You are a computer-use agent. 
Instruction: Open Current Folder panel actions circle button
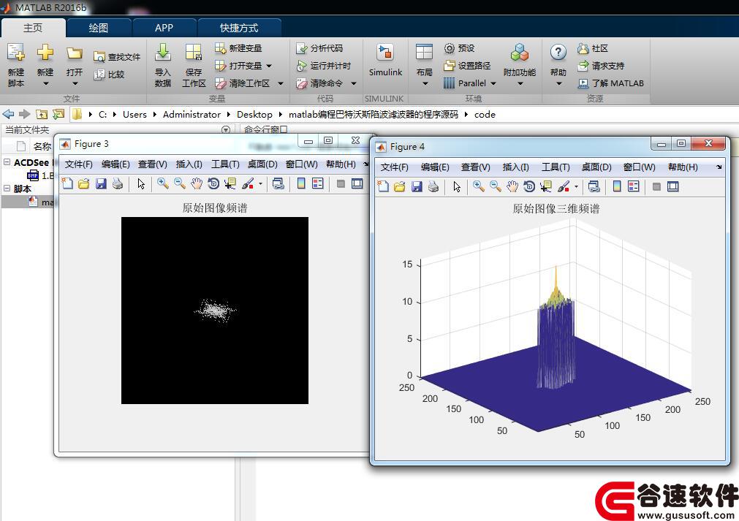tap(226, 129)
